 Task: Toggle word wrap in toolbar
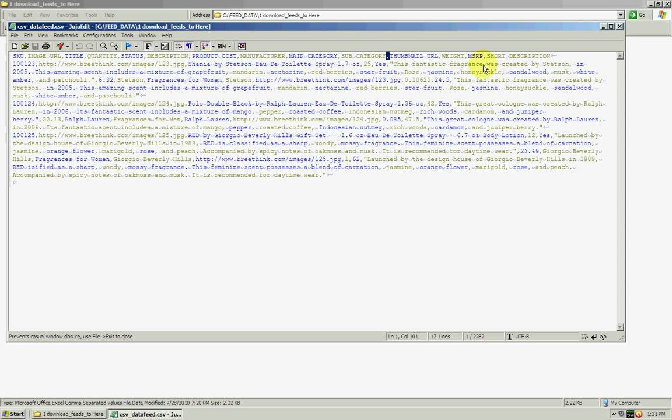(178, 46)
